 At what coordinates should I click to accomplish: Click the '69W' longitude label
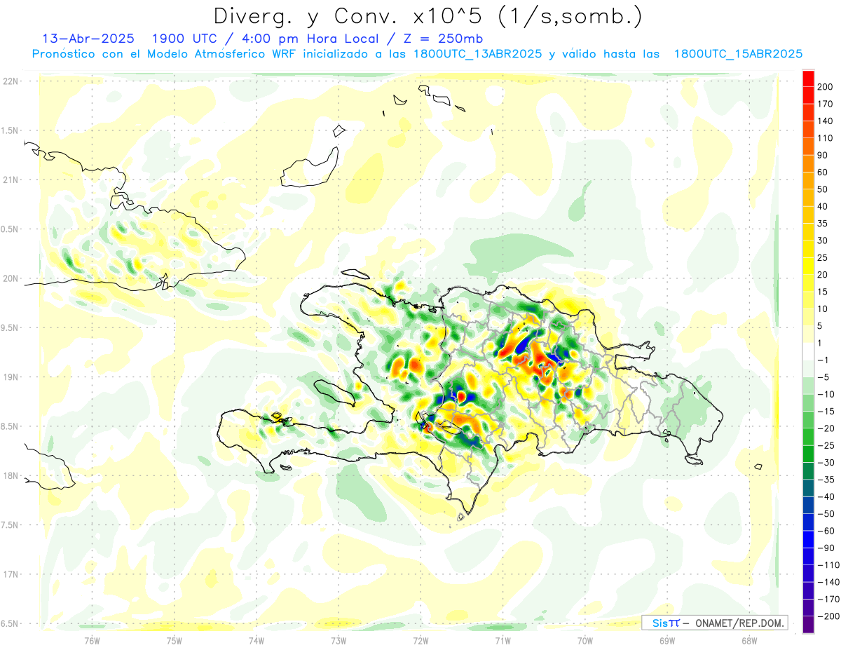(x=667, y=639)
